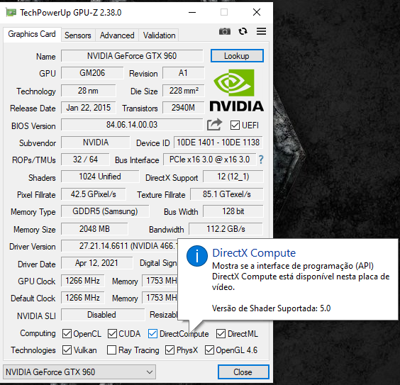Screen dimensions: 400x385
Task: Click the GPU Clock row Memory 1753 MHz value
Action: pos(160,281)
